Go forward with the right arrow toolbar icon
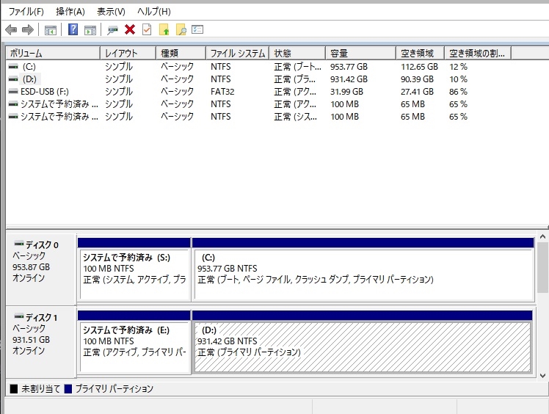Screen dimensions: 549x414 28,30
